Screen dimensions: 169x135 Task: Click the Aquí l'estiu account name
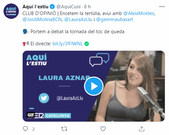click(x=35, y=7)
